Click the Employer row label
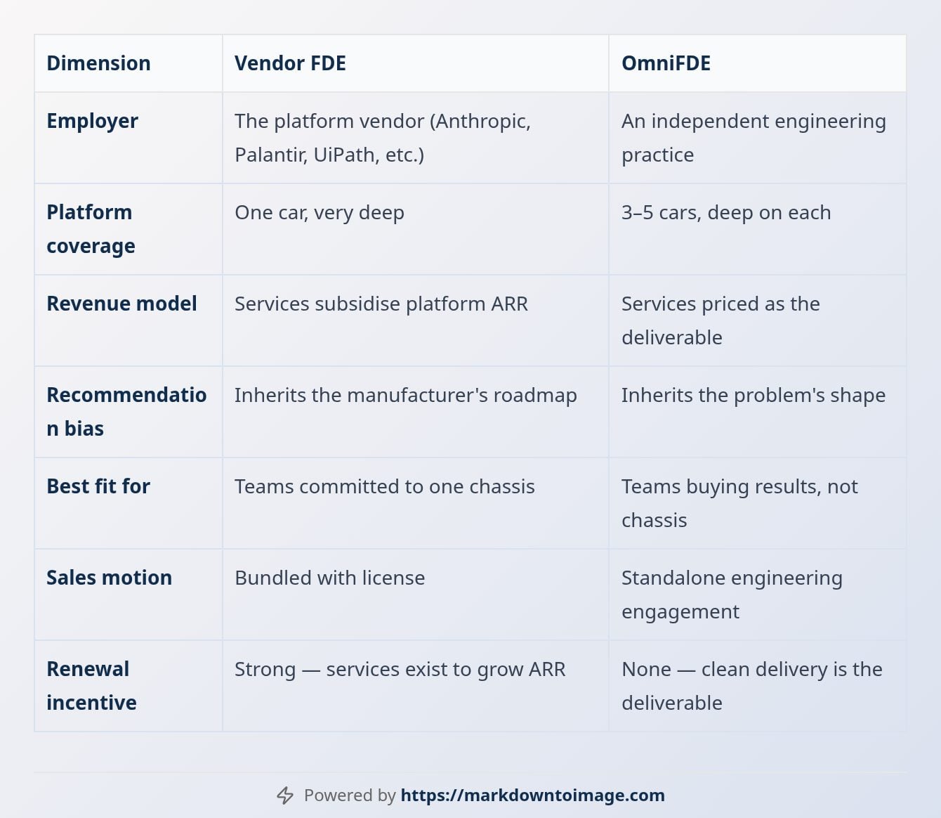This screenshot has height=818, width=941. click(92, 121)
